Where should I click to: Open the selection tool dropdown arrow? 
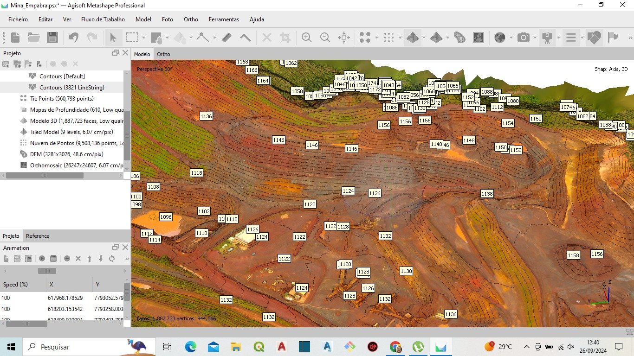click(143, 38)
